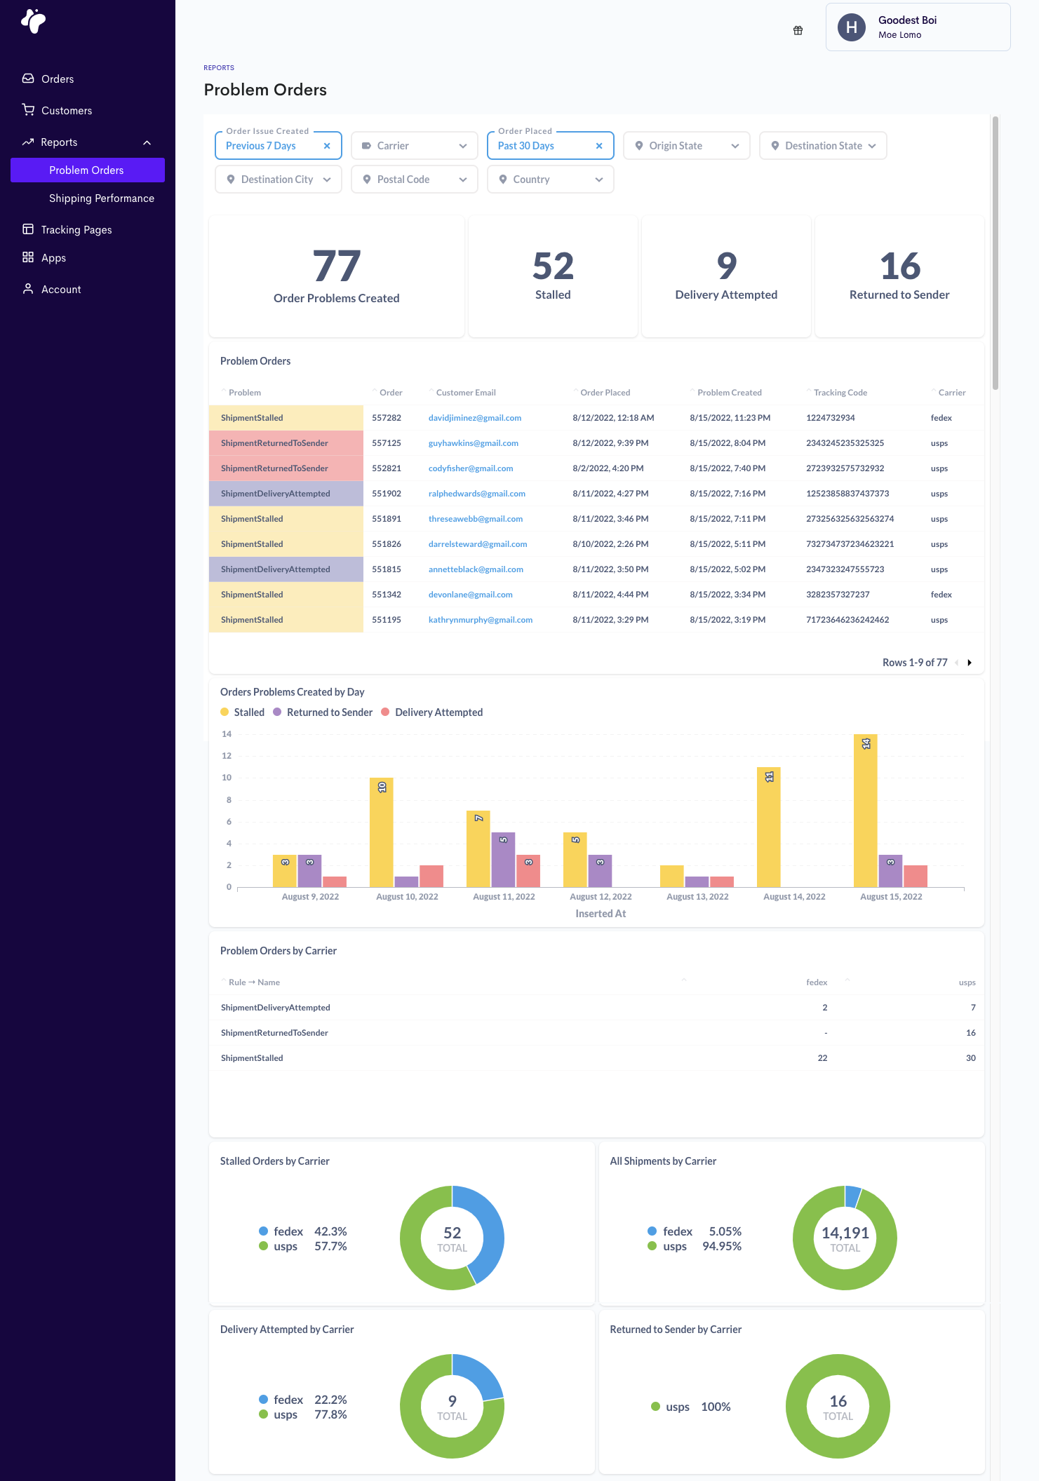Toggle Stalled series in chart legend
The width and height of the screenshot is (1039, 1481).
pos(243,712)
